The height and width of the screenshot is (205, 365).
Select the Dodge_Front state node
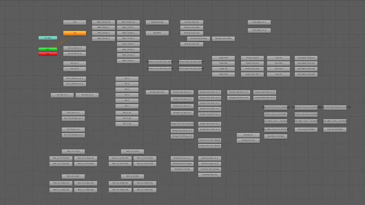tap(223, 58)
